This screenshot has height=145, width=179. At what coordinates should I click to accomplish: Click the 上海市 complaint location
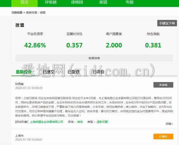[x=19, y=136]
